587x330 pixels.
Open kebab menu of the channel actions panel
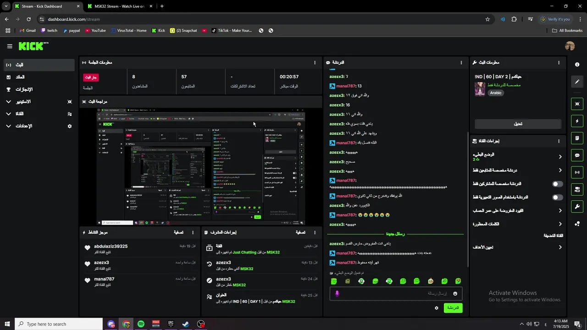[559, 141]
